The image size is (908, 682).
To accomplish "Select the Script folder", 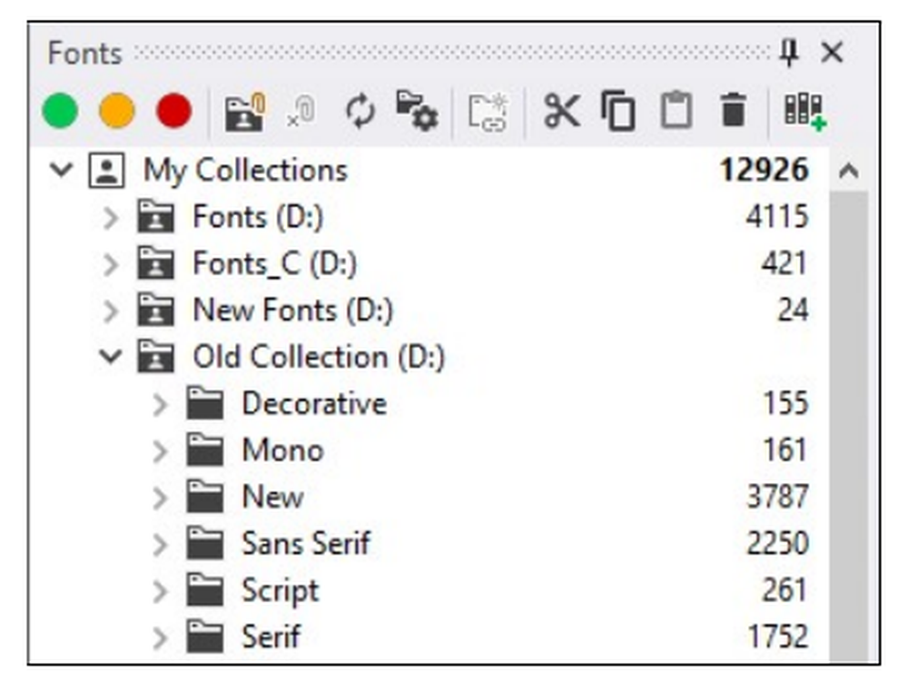I will tap(280, 590).
